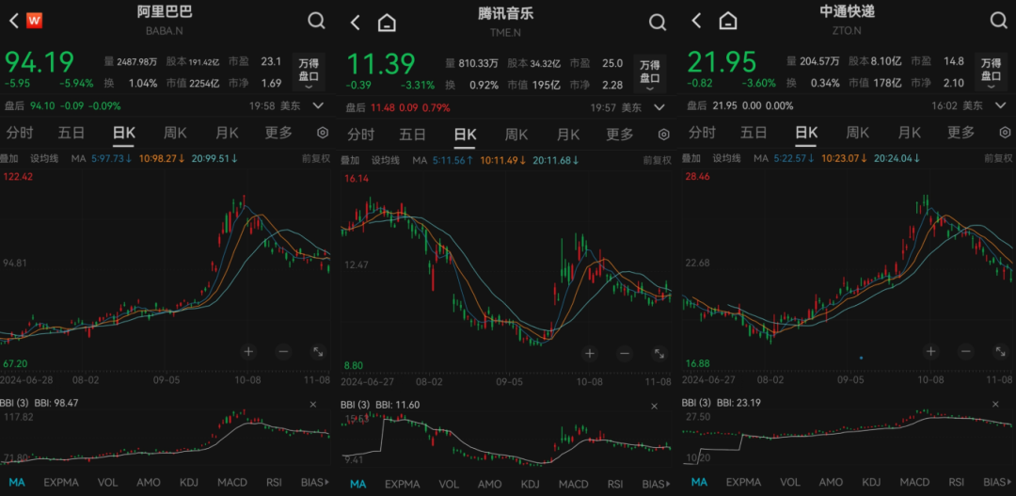Go back from the 腾讯音乐 screen

coord(355,23)
